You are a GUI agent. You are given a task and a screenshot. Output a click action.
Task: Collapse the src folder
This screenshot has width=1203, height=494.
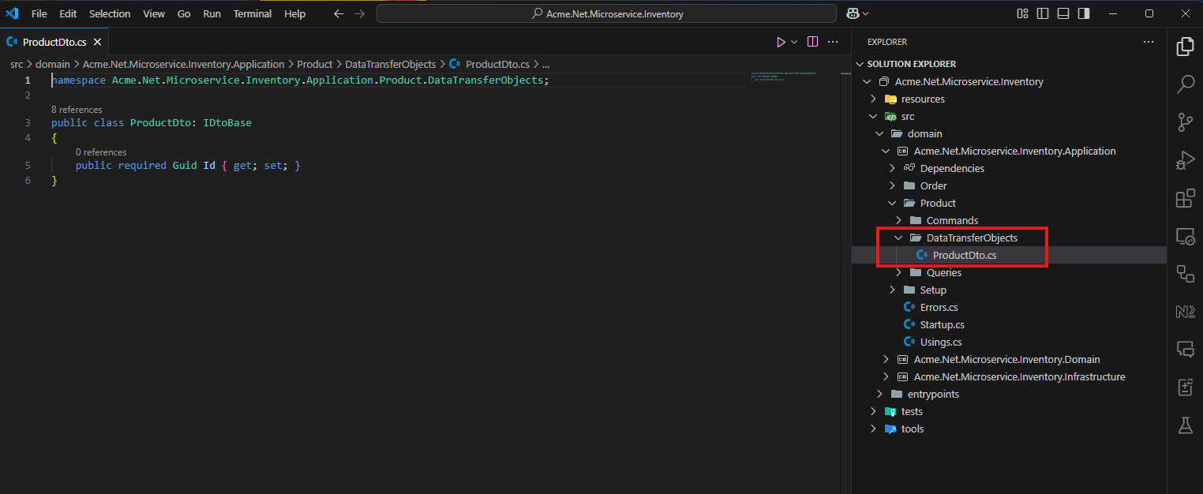pos(873,116)
